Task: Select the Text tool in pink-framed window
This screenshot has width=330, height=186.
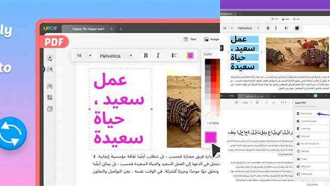Action: click(190, 39)
